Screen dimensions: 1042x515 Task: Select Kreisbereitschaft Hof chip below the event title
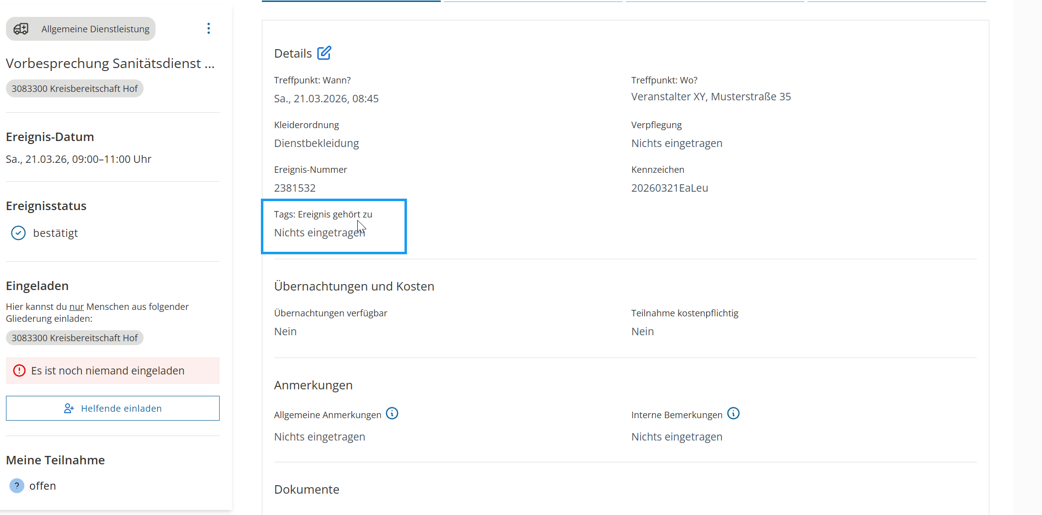click(x=75, y=88)
